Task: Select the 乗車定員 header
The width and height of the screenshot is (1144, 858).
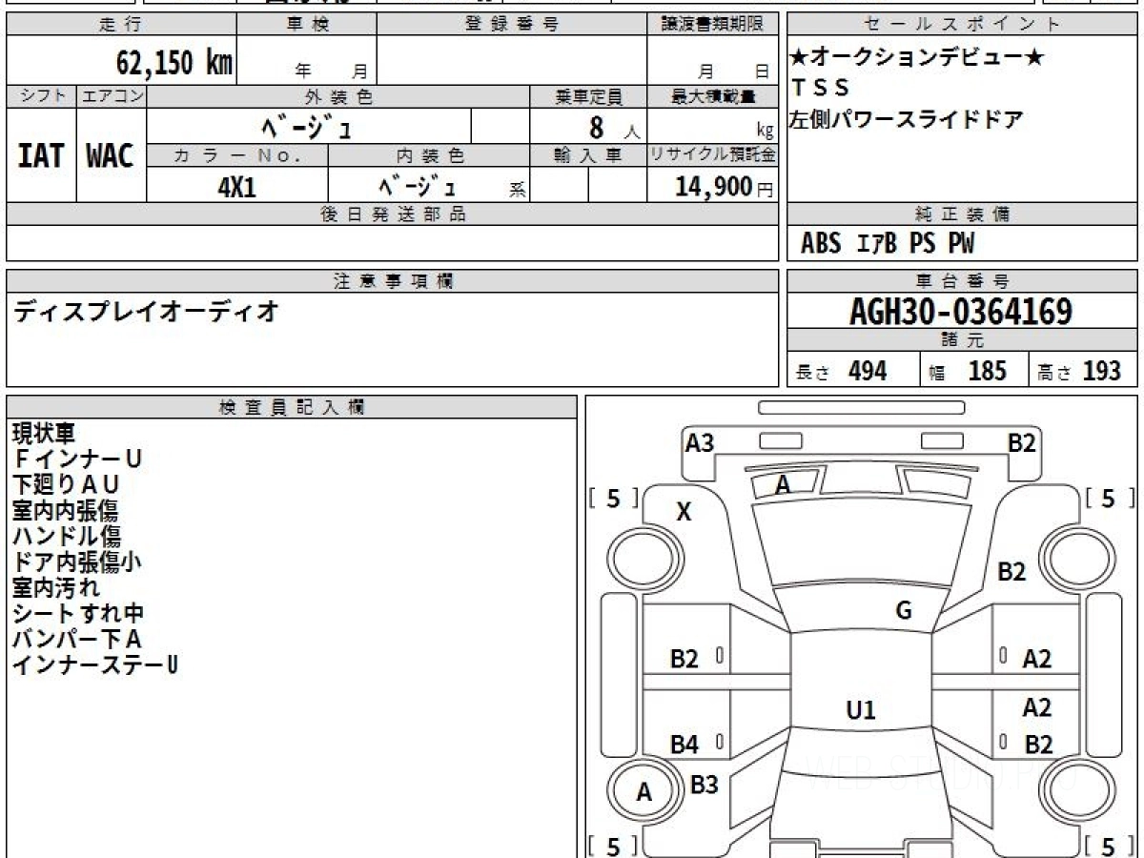Action: (x=588, y=96)
